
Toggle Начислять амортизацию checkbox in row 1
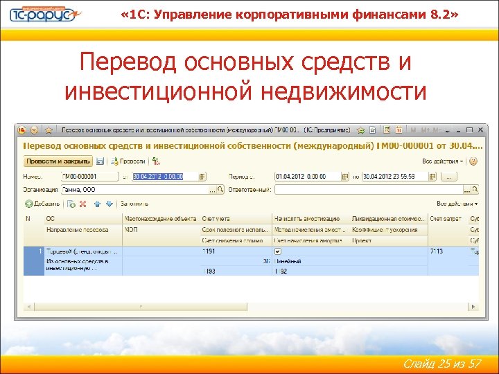278,251
